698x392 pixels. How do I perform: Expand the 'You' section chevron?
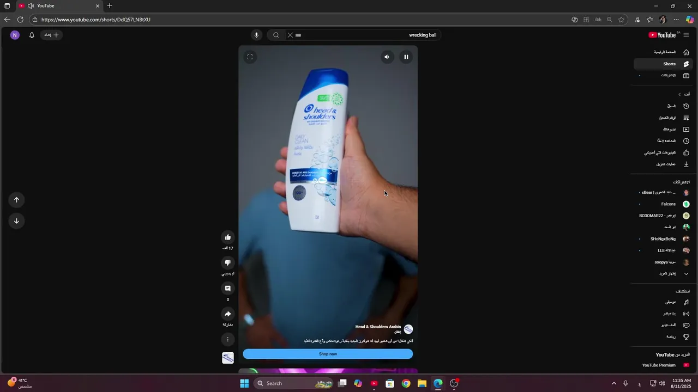coord(679,94)
